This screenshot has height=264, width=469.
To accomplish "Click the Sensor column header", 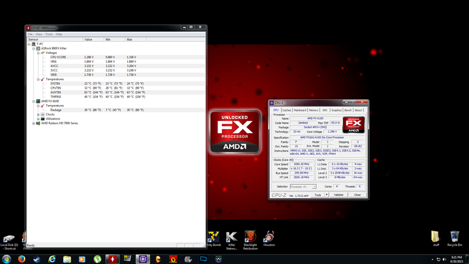I will coord(55,39).
